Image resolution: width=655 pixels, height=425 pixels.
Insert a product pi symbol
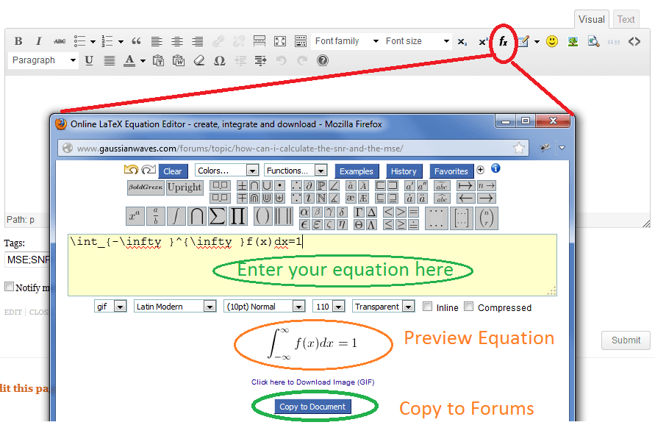[237, 216]
